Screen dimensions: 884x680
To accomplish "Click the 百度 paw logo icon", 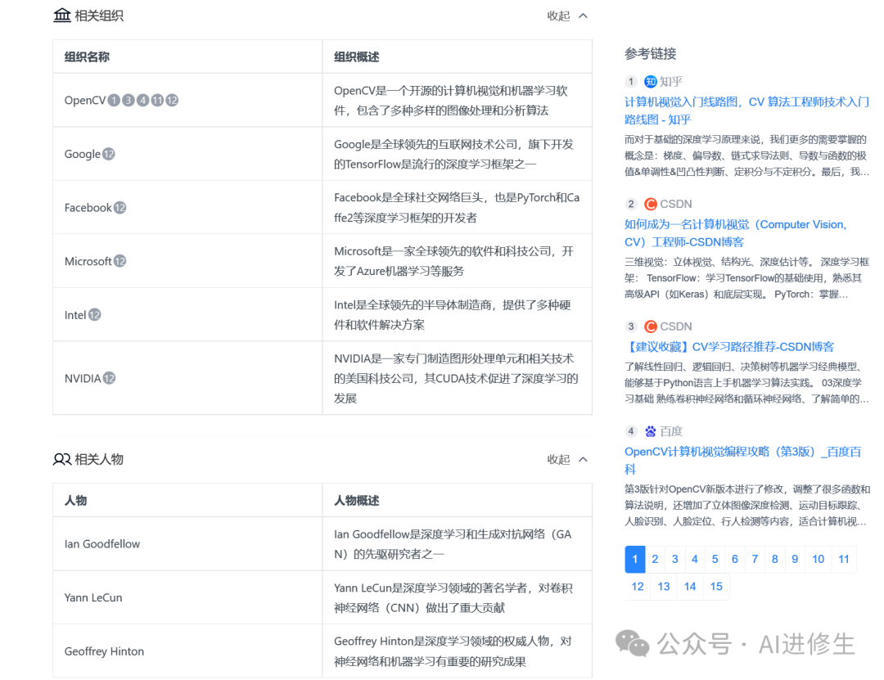I will 651,431.
